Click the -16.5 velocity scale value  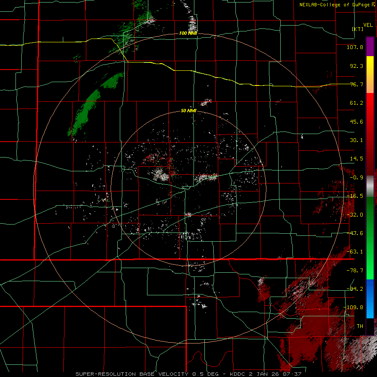[355, 196]
